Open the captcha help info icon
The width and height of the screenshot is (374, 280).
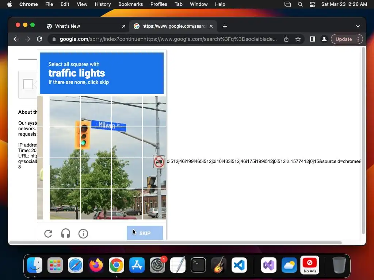[x=83, y=234]
